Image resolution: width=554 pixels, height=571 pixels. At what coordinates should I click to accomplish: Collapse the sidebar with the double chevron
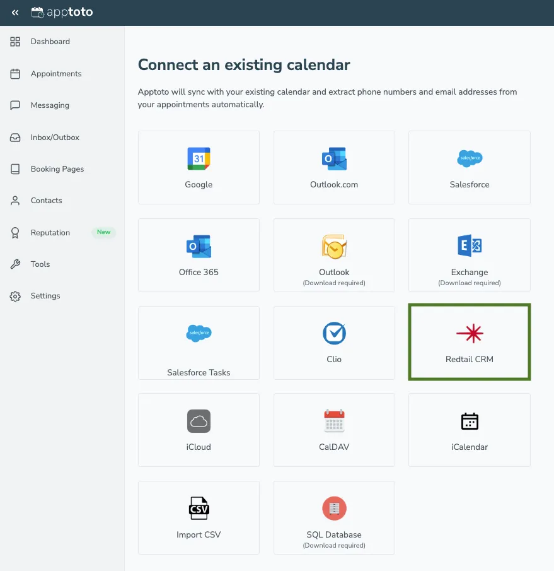(15, 13)
